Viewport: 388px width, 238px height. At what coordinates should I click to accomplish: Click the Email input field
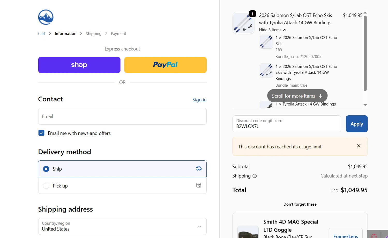click(x=122, y=116)
